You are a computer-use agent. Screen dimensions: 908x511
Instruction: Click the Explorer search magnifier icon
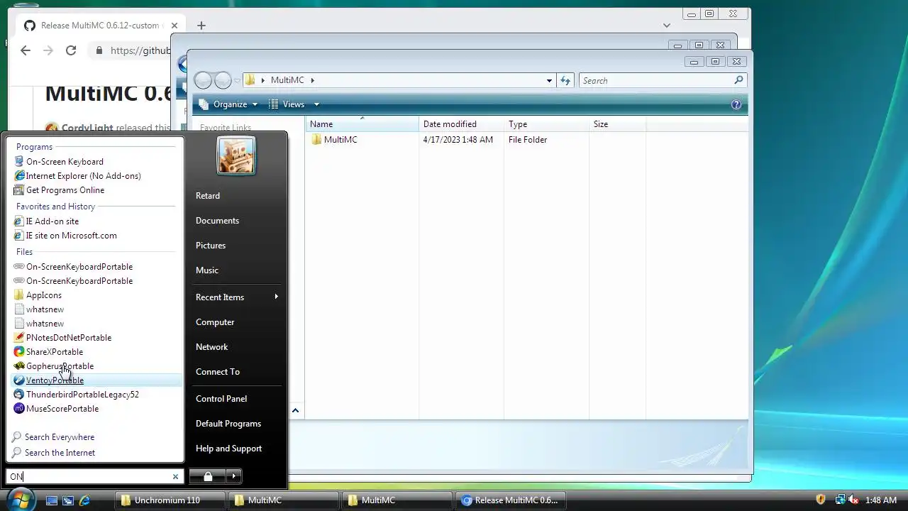click(738, 80)
